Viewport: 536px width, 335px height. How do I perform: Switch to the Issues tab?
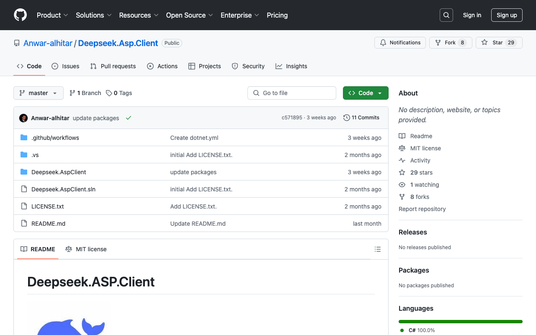tap(65, 66)
